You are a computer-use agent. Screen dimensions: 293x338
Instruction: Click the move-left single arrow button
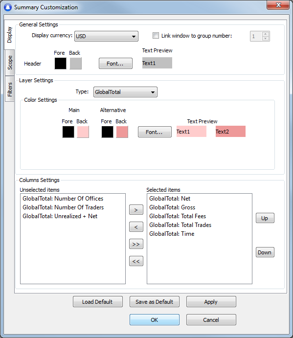(136, 227)
